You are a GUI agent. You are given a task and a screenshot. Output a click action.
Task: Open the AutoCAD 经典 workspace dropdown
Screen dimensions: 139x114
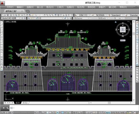(x=19, y=18)
